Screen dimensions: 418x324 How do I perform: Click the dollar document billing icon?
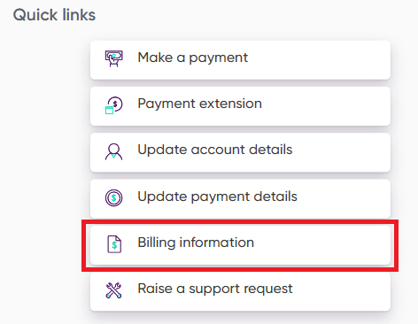point(114,244)
